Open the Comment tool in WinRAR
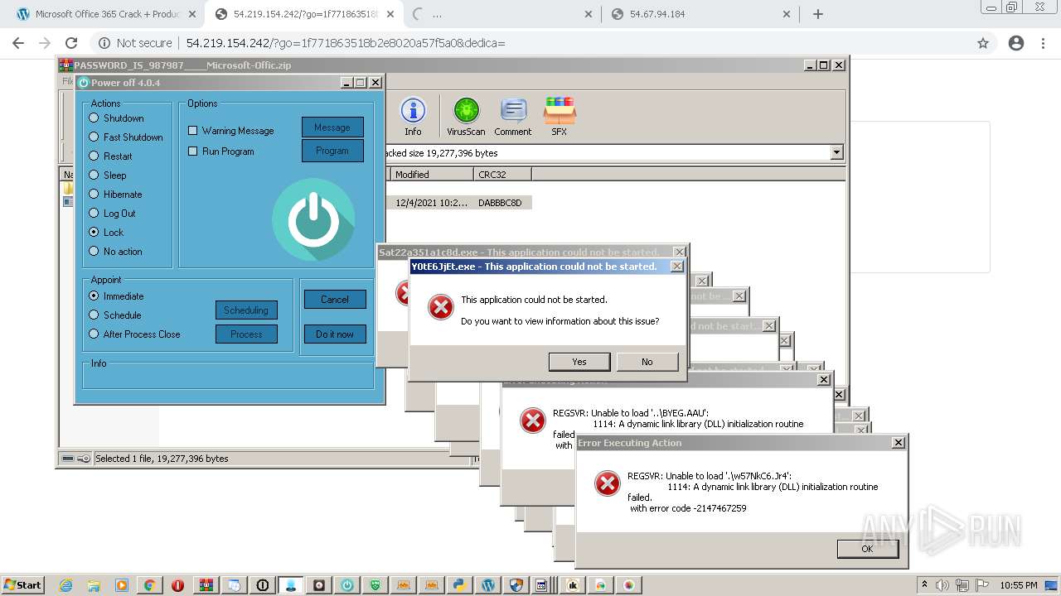 coord(513,116)
